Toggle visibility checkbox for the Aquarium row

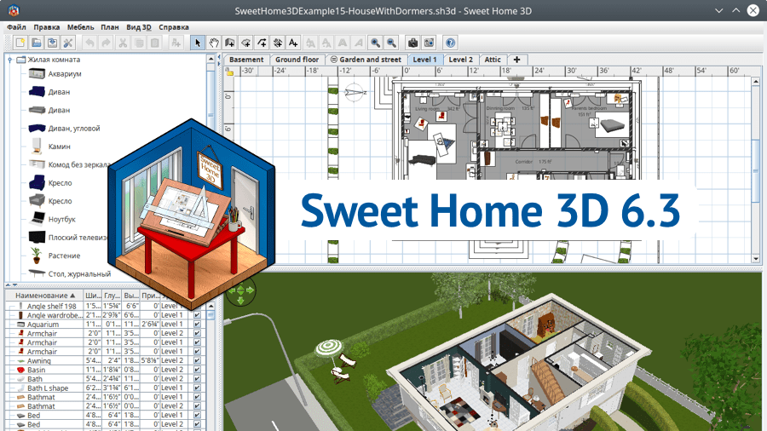197,325
